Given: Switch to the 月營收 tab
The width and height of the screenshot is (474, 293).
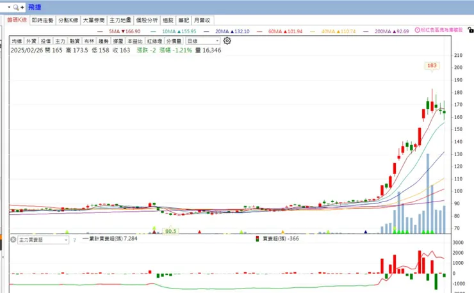Looking at the screenshot, I should [202, 20].
